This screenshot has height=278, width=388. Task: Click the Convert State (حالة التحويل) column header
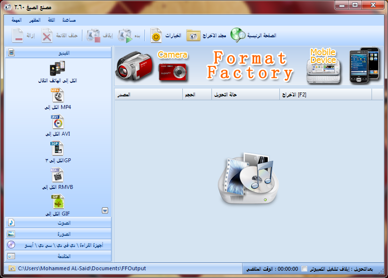pyautogui.click(x=246, y=94)
